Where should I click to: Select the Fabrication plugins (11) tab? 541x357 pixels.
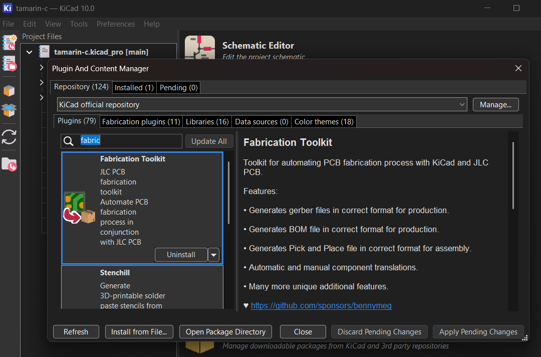pos(141,122)
